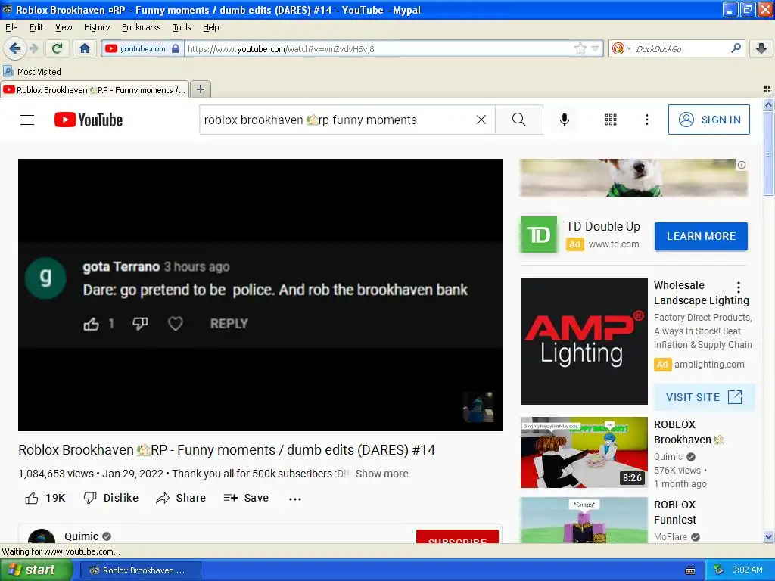Screen dimensions: 775x581
Task: Click the YouTube search magnifier button
Action: [x=519, y=120]
